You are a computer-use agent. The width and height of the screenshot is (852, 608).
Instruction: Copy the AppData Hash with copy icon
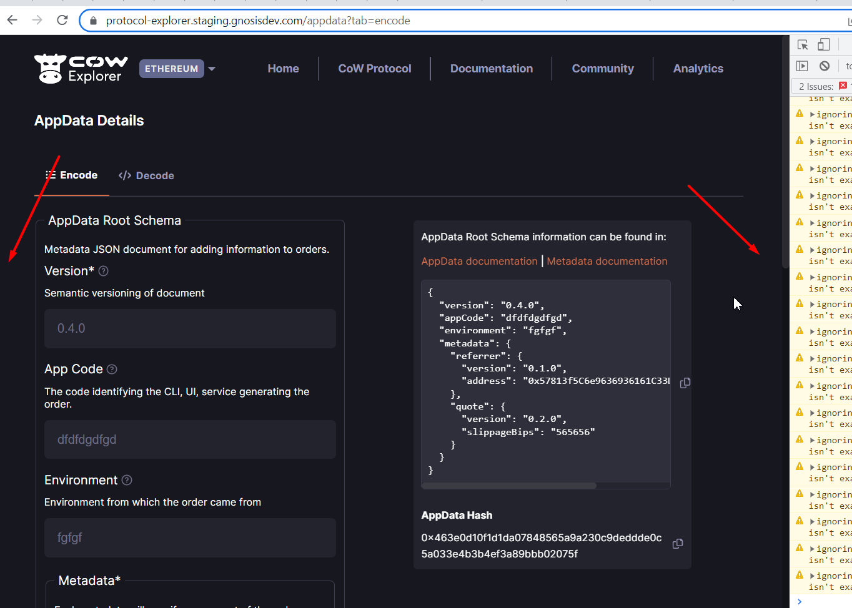678,544
